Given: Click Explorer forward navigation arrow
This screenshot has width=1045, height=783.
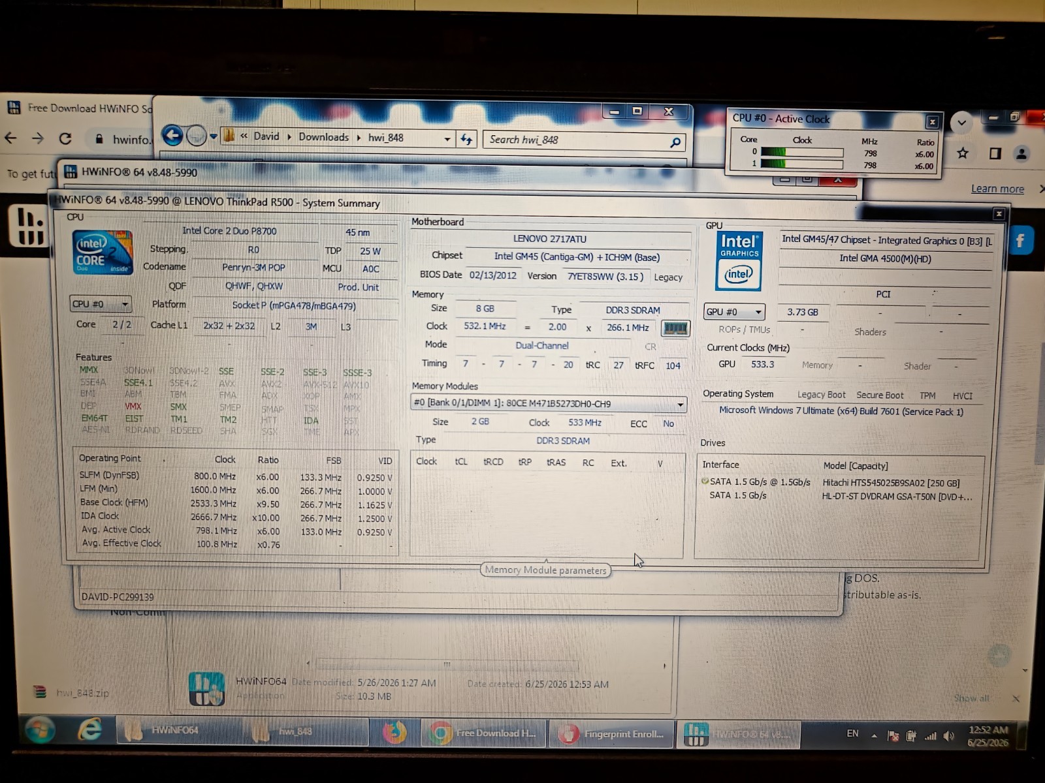Looking at the screenshot, I should pos(196,136).
